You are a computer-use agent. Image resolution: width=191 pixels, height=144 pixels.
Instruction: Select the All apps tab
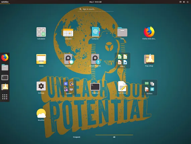[114, 137]
